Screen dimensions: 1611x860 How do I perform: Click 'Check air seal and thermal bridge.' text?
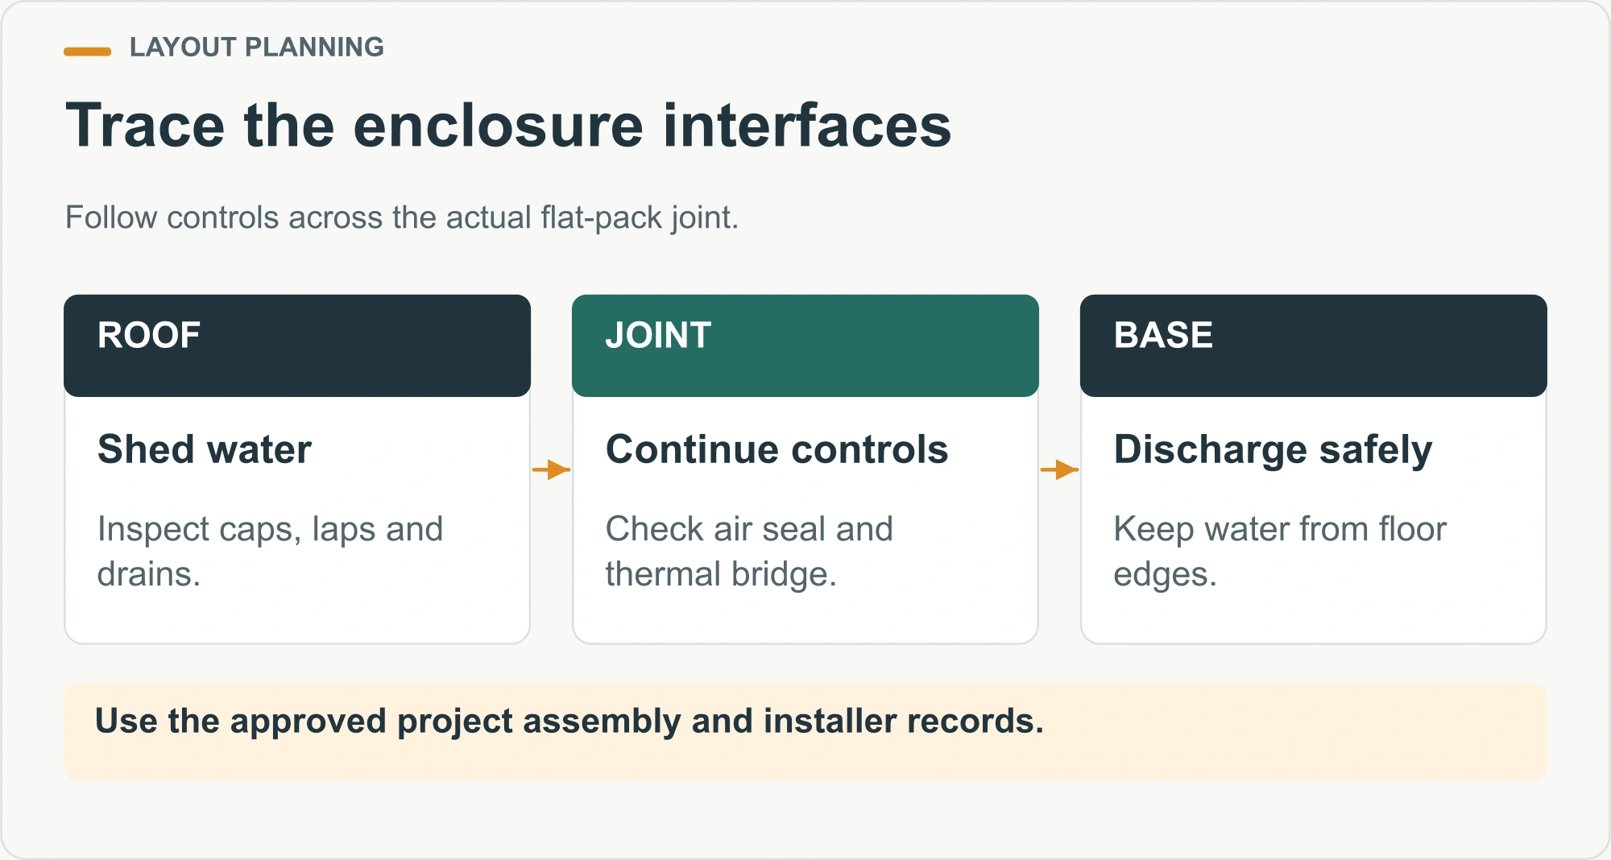point(749,552)
